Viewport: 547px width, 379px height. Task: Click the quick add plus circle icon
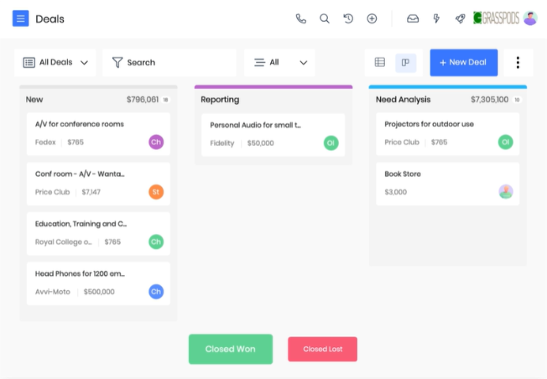[372, 18]
